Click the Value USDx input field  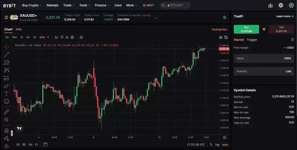click(x=264, y=58)
